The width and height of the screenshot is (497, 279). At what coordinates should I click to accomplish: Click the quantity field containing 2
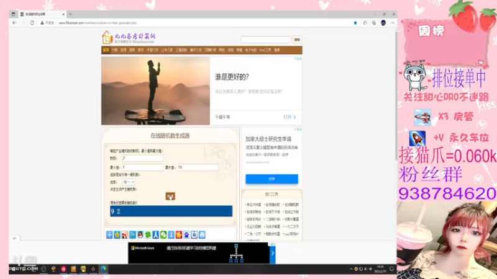(x=143, y=158)
